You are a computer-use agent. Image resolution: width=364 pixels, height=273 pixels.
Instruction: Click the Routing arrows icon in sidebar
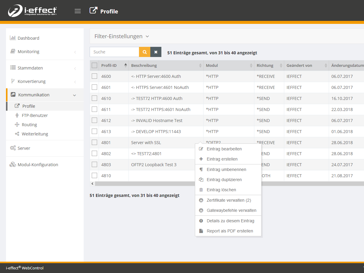(17, 125)
